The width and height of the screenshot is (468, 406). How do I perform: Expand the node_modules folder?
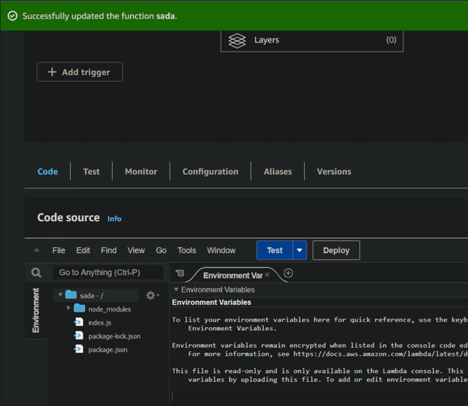coord(69,309)
